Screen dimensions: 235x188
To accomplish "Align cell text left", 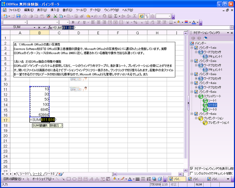I will [x=93, y=22].
